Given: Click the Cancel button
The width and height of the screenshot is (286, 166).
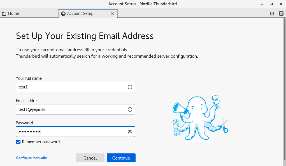Looking at the screenshot, I should tap(90, 158).
